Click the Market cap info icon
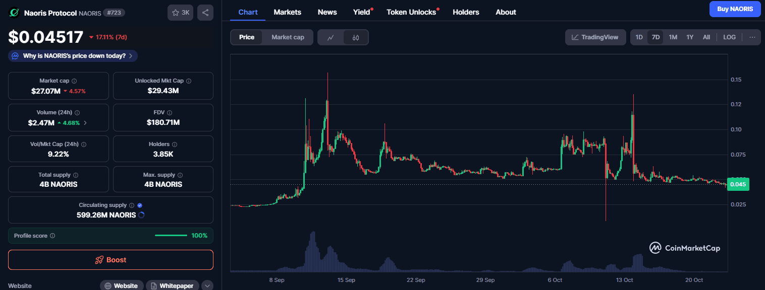Image resolution: width=765 pixels, height=290 pixels. click(74, 80)
